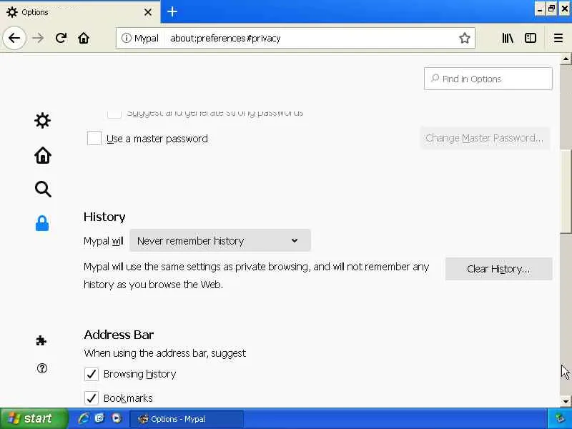Image resolution: width=572 pixels, height=429 pixels.
Task: Bookmark this page with the star
Action: tap(464, 38)
